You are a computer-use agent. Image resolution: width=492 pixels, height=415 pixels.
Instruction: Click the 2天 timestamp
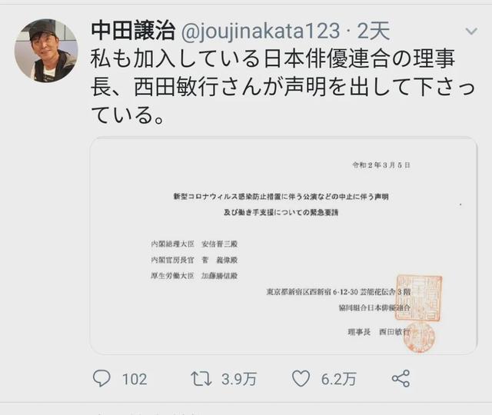pyautogui.click(x=374, y=31)
